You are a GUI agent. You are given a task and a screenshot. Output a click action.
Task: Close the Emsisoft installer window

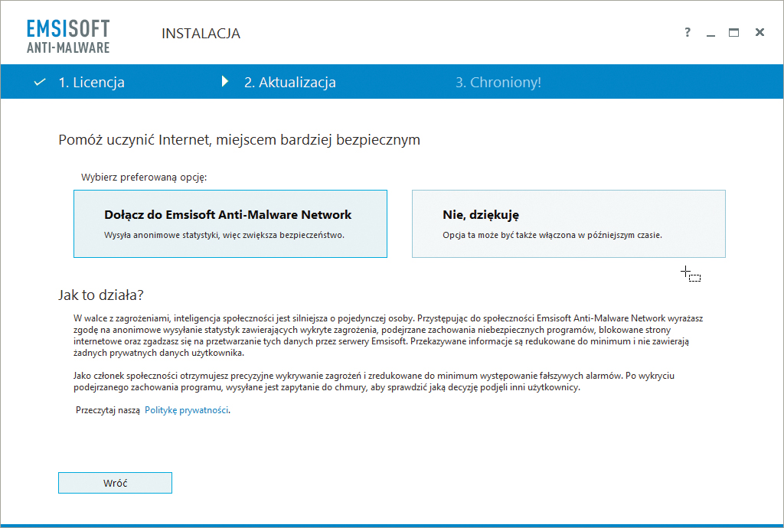759,33
